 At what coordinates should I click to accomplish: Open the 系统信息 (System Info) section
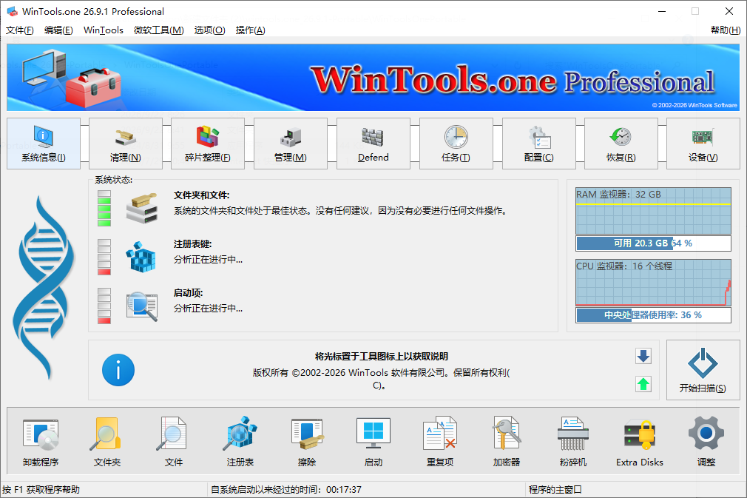pos(44,144)
